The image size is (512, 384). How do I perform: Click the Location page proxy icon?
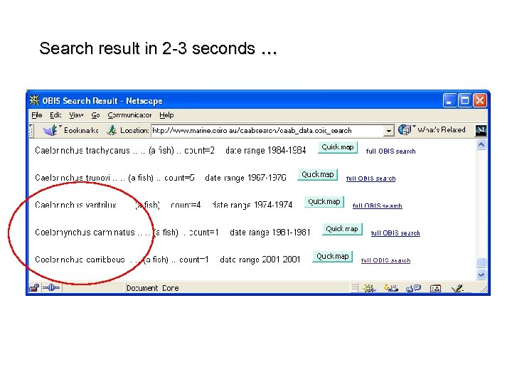(112, 130)
